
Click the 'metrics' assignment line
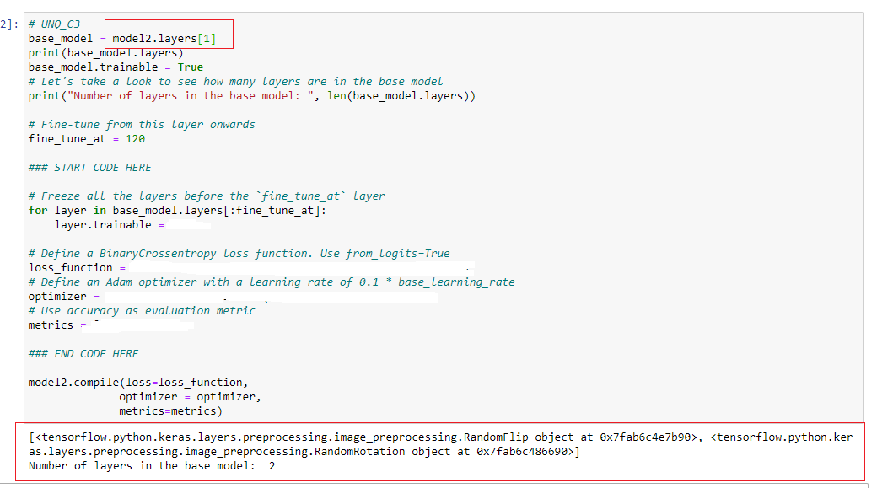tap(52, 324)
